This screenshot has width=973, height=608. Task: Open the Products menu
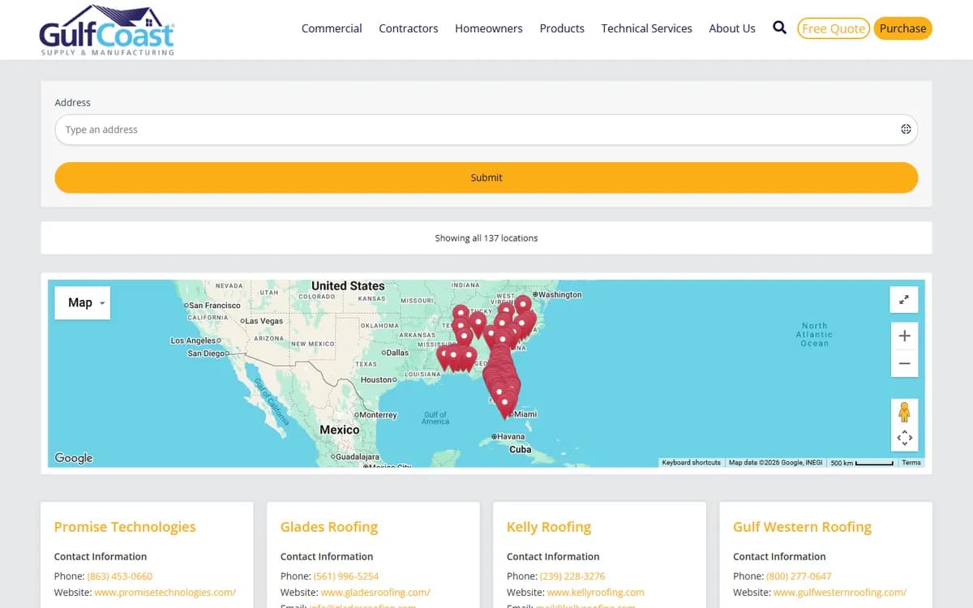[562, 28]
